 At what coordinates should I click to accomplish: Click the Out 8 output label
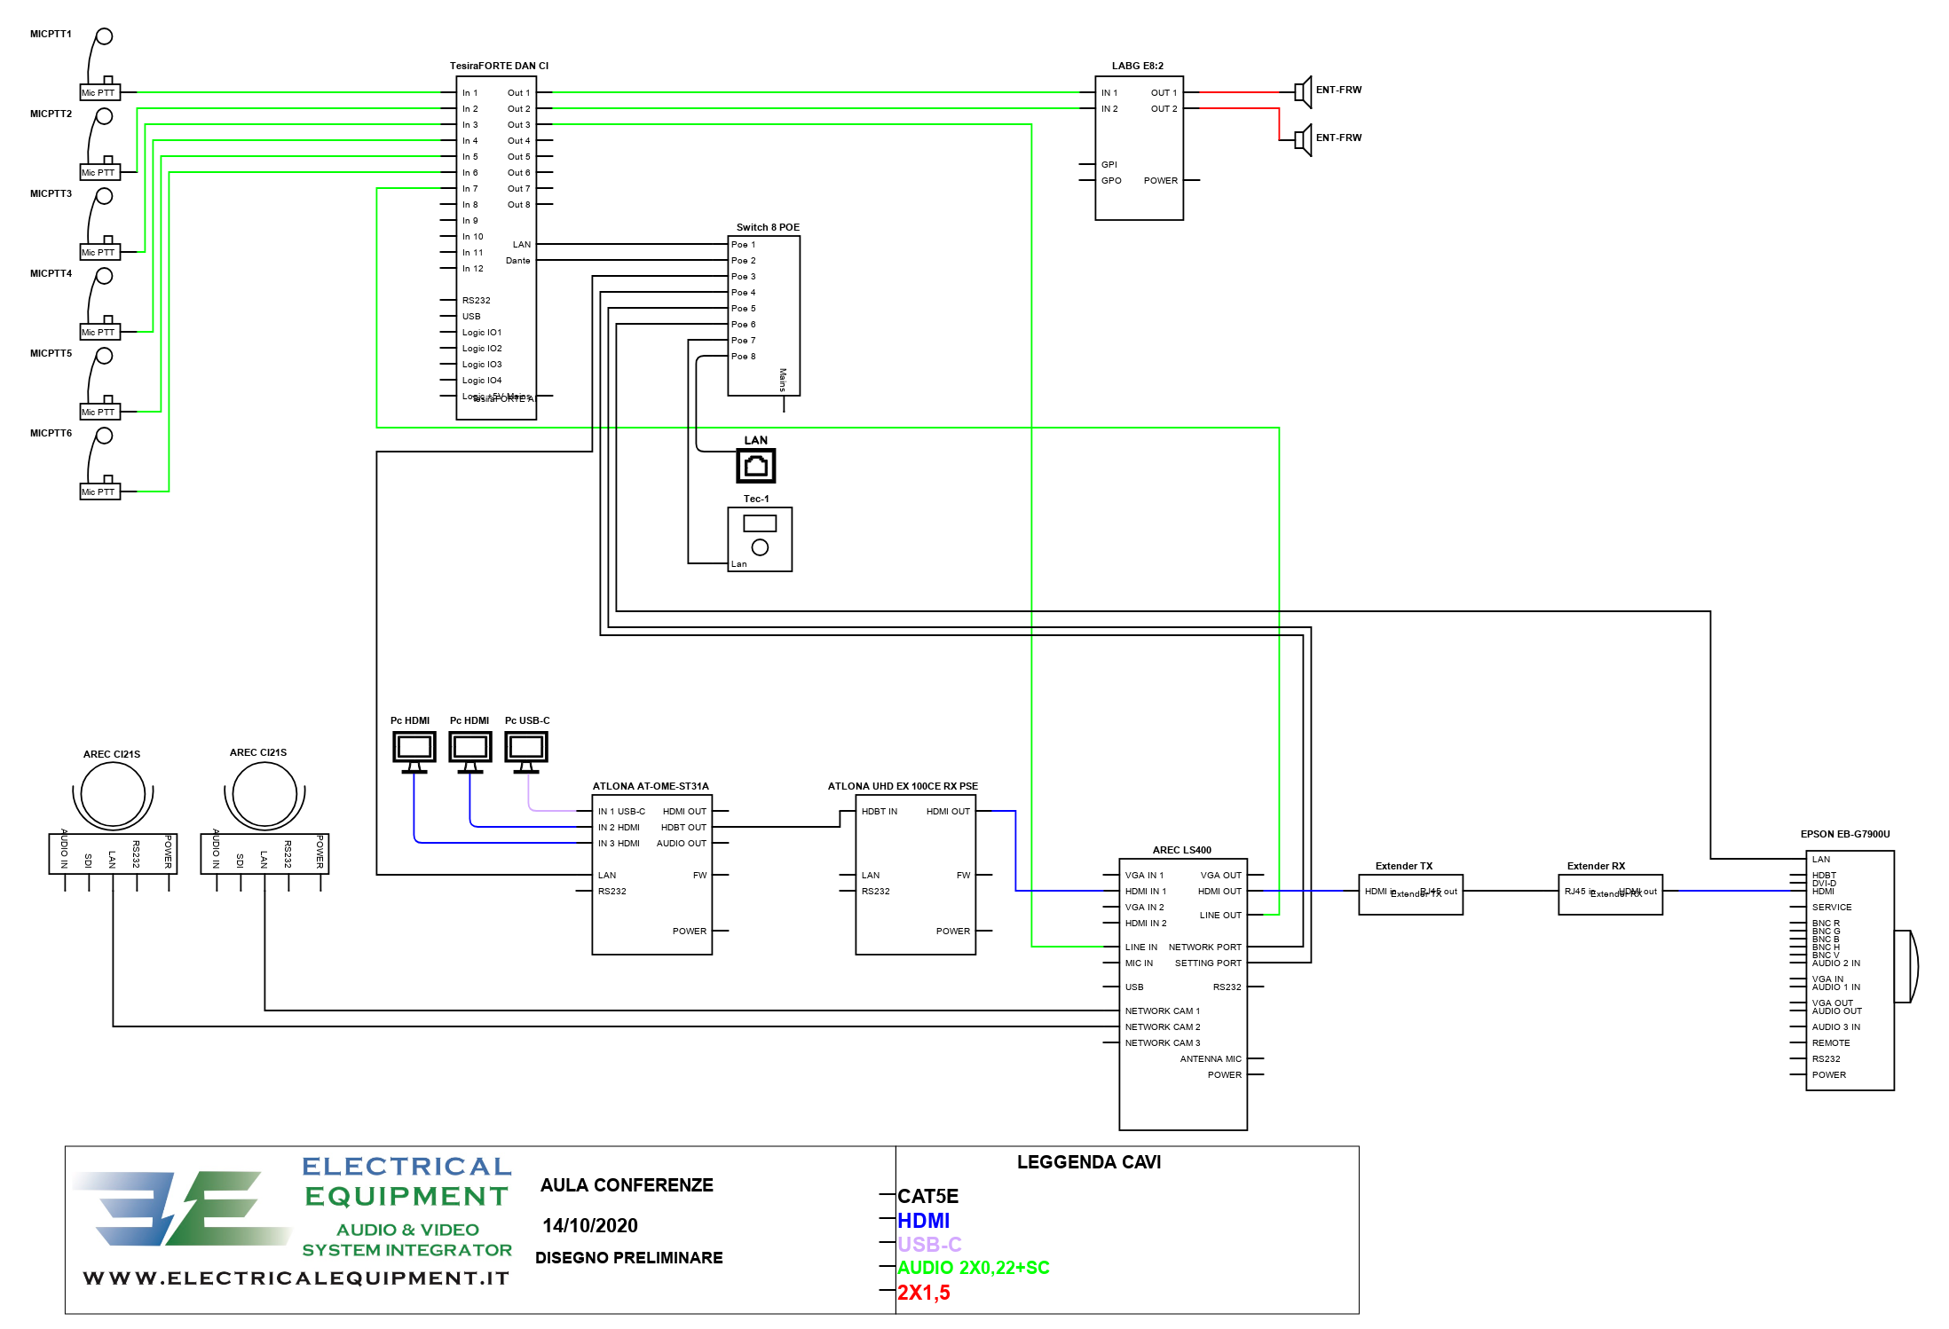pos(519,205)
